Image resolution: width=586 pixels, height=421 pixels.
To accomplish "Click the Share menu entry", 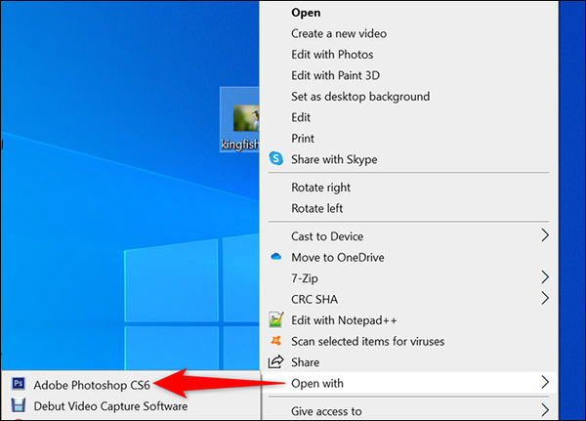I will 409,362.
